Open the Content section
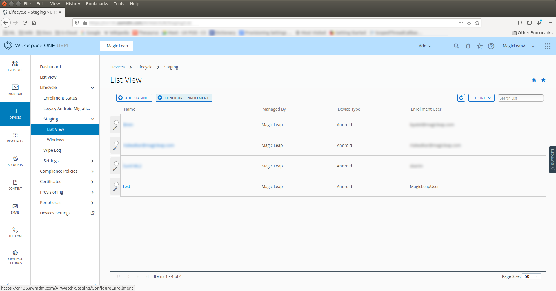 pyautogui.click(x=15, y=185)
